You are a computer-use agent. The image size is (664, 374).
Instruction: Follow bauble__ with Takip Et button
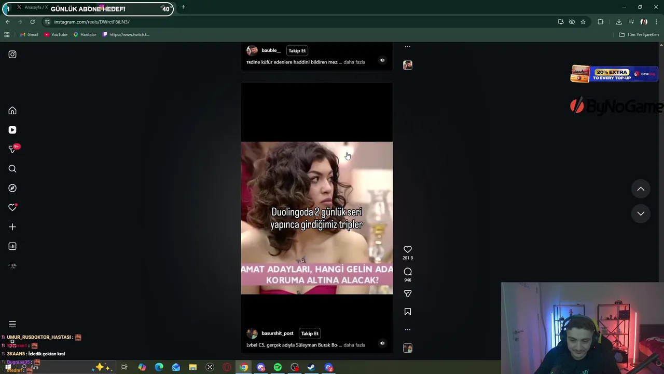pos(297,50)
